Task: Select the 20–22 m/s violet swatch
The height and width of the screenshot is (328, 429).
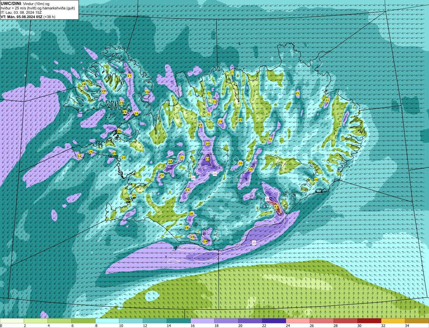Action: (x=250, y=321)
